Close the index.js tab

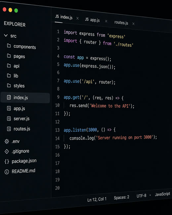77,19
